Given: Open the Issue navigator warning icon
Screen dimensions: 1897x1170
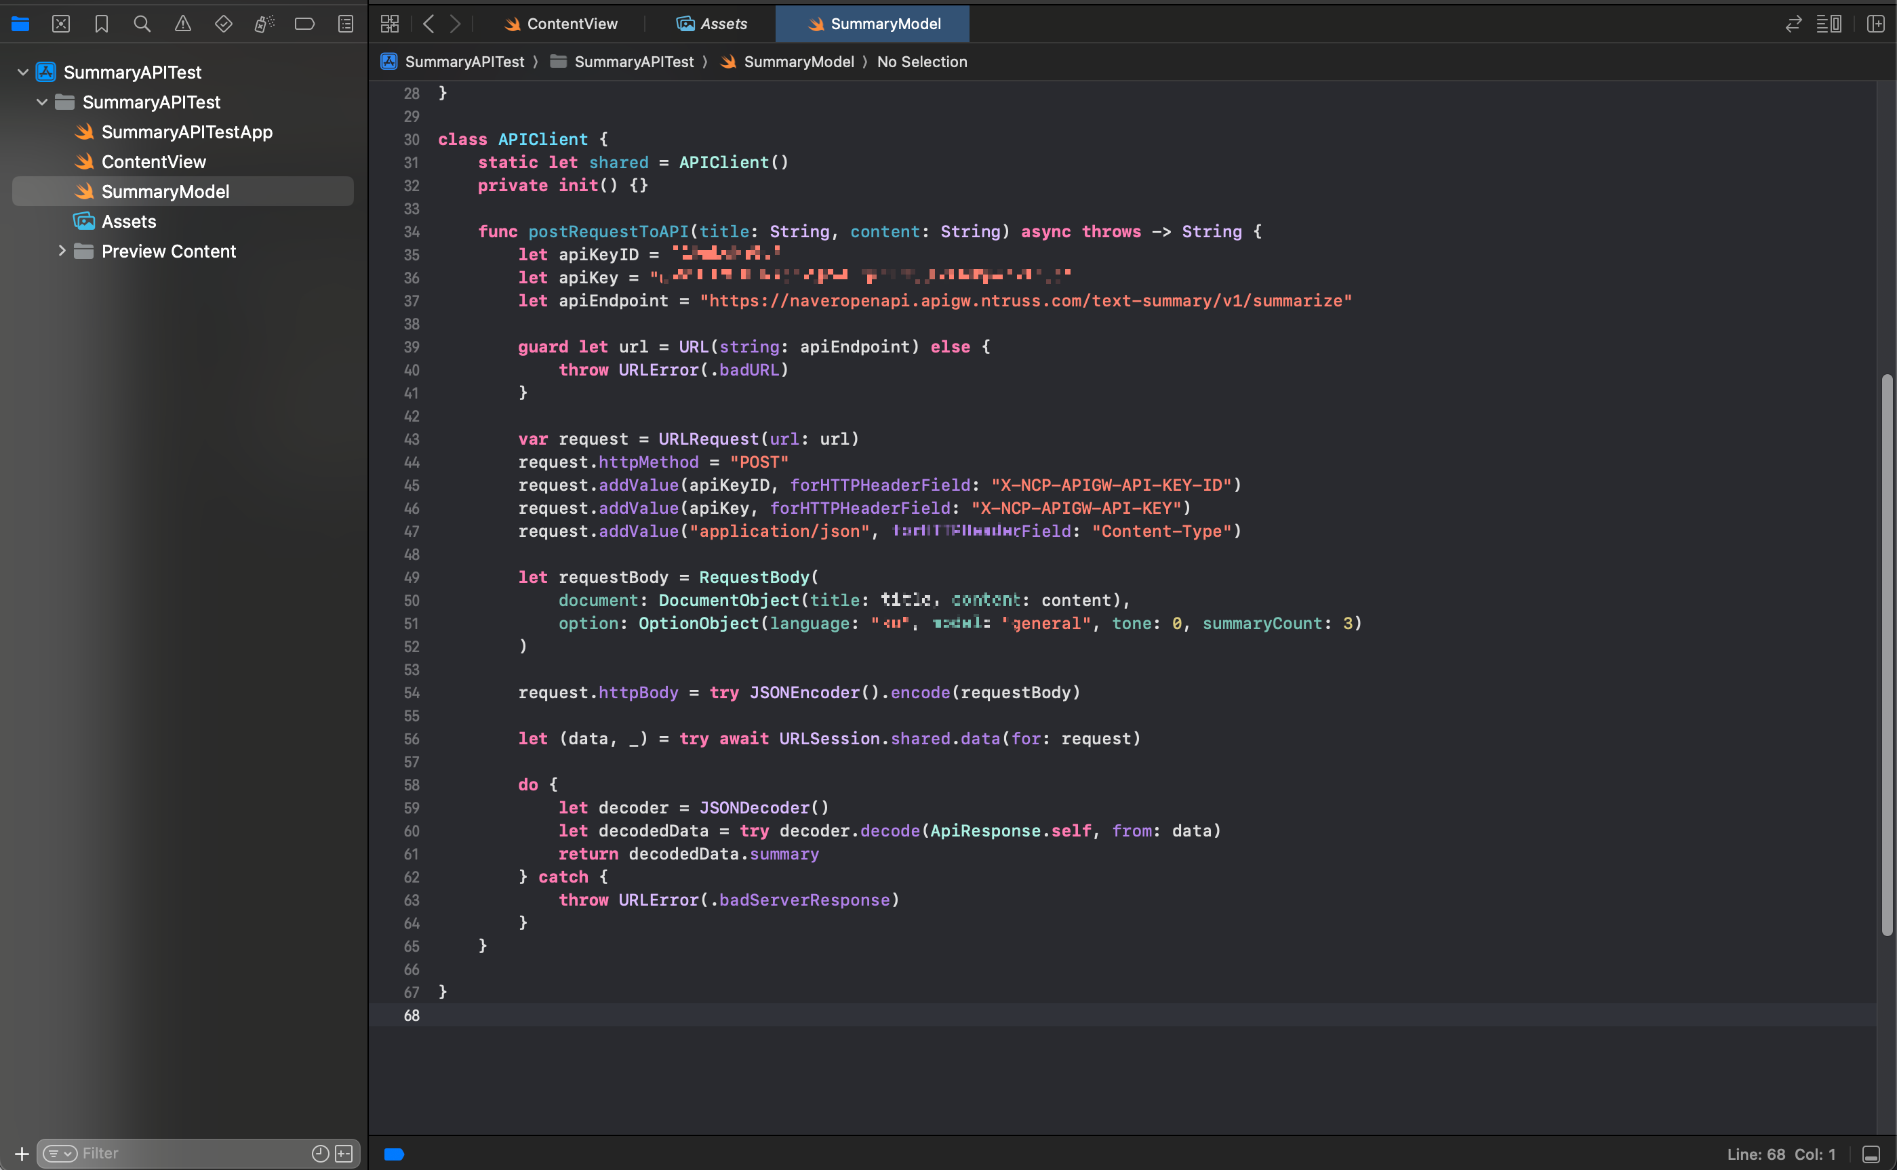Looking at the screenshot, I should click(182, 24).
